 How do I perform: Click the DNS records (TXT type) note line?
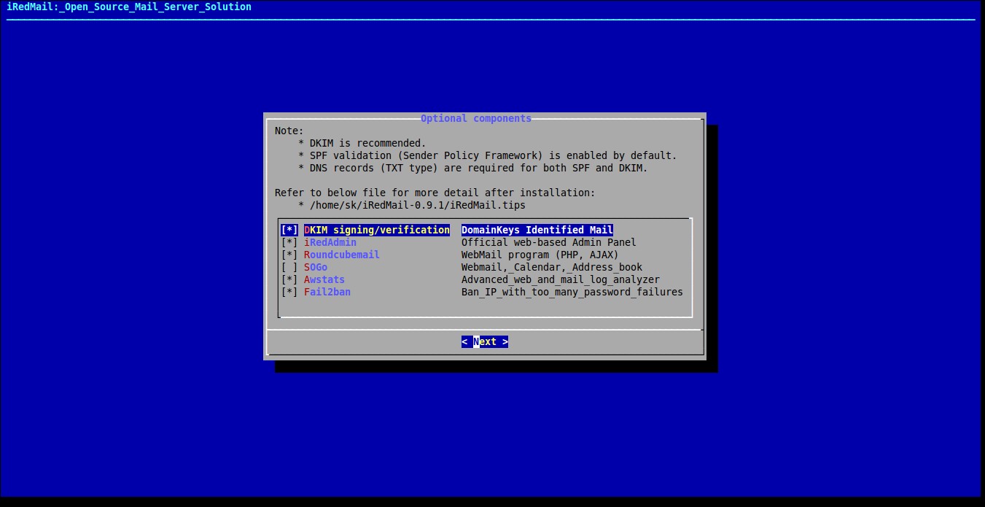[x=479, y=168]
